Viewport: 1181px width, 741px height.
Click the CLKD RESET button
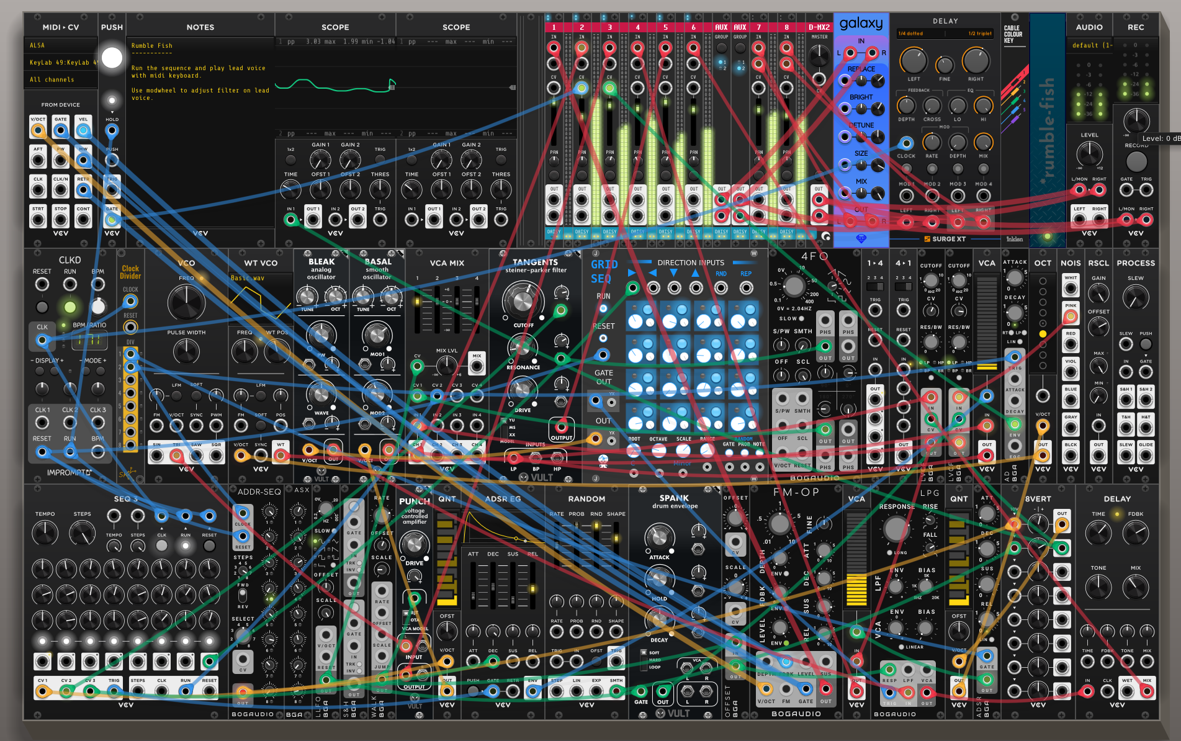pyautogui.click(x=42, y=307)
